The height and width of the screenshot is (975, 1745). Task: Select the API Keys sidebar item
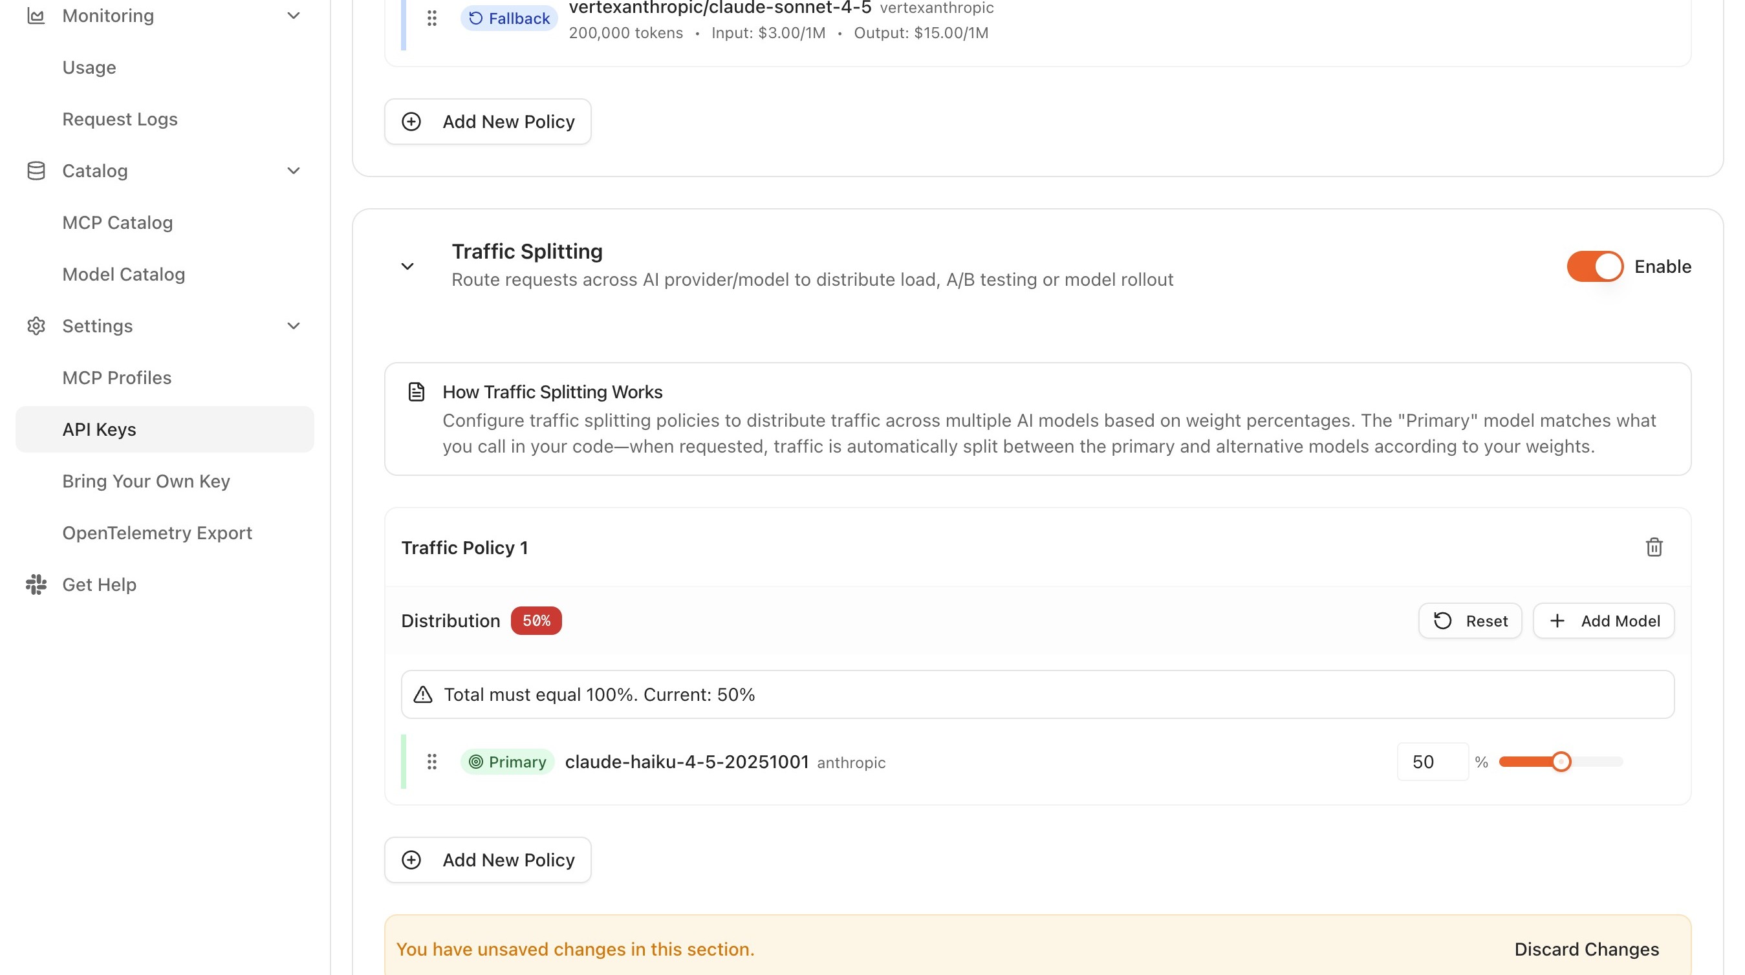pyautogui.click(x=165, y=429)
